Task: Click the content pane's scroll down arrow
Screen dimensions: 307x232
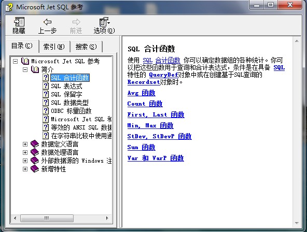Action: coord(297,223)
